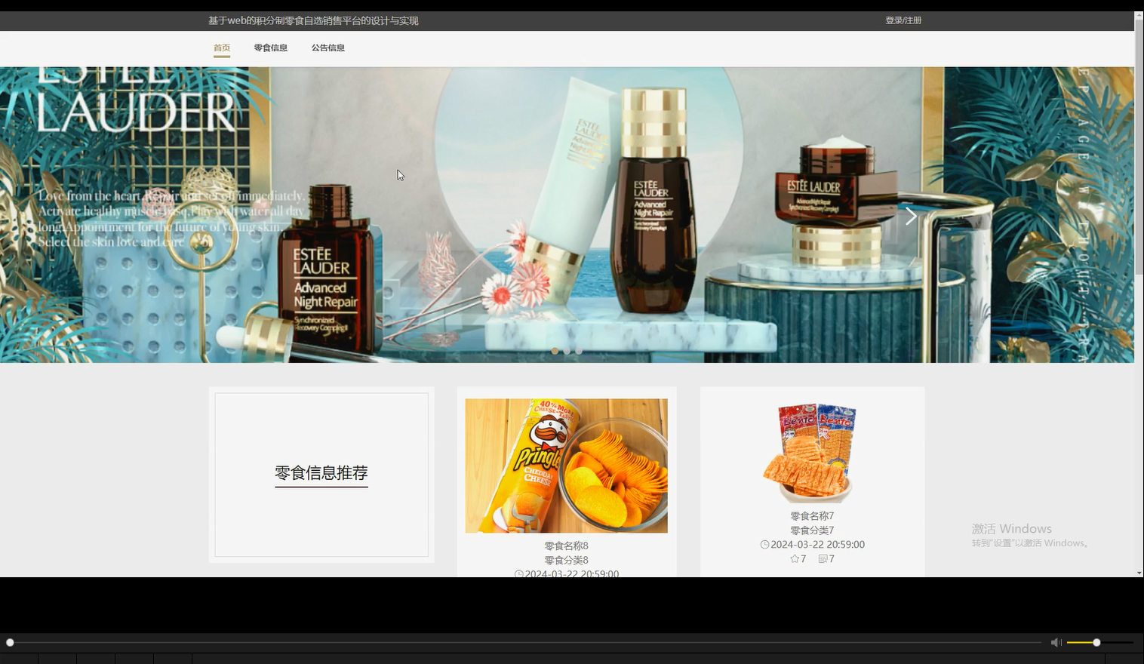This screenshot has width=1144, height=664.
Task: Click the star favorite icon on 零食名称7 card
Action: [795, 558]
